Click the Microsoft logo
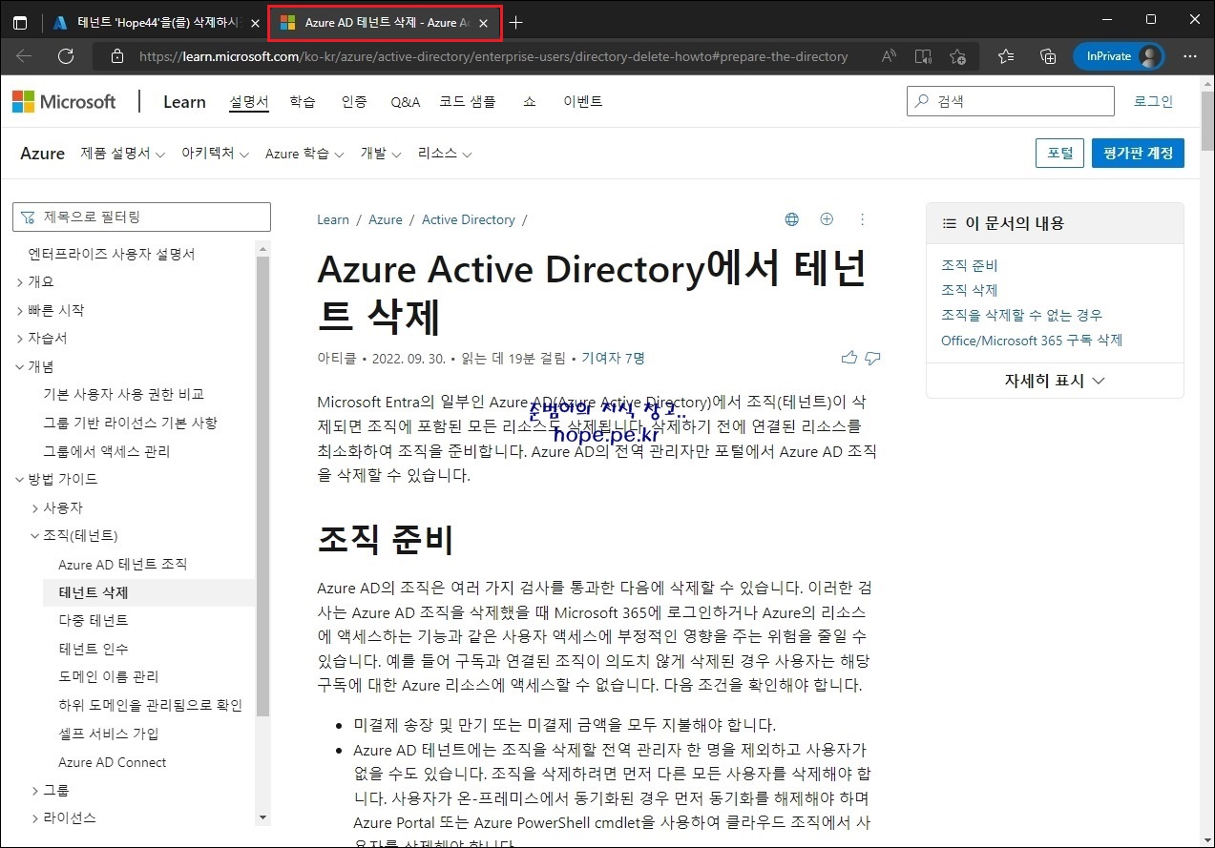 (64, 102)
